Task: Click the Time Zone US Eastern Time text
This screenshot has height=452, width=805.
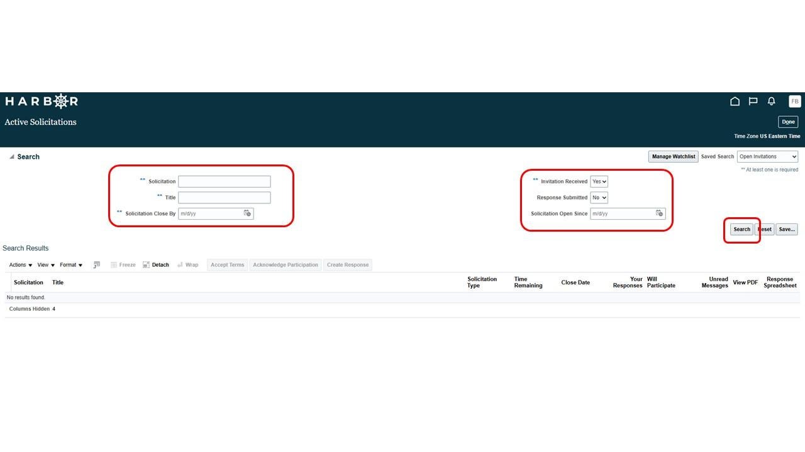Action: 767,136
